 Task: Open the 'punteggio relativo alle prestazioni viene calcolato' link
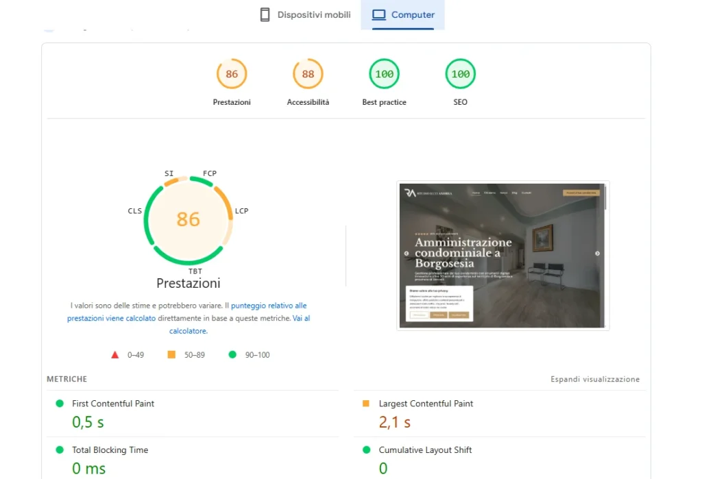tap(269, 306)
